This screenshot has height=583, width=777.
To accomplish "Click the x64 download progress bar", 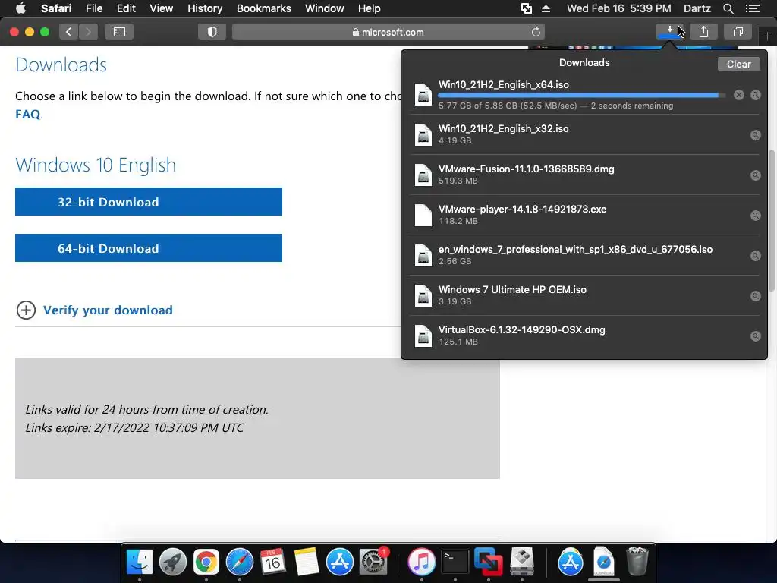I will [582, 95].
